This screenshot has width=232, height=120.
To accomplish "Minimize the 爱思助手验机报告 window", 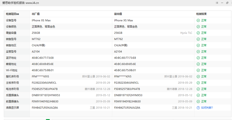I will (222, 3).
